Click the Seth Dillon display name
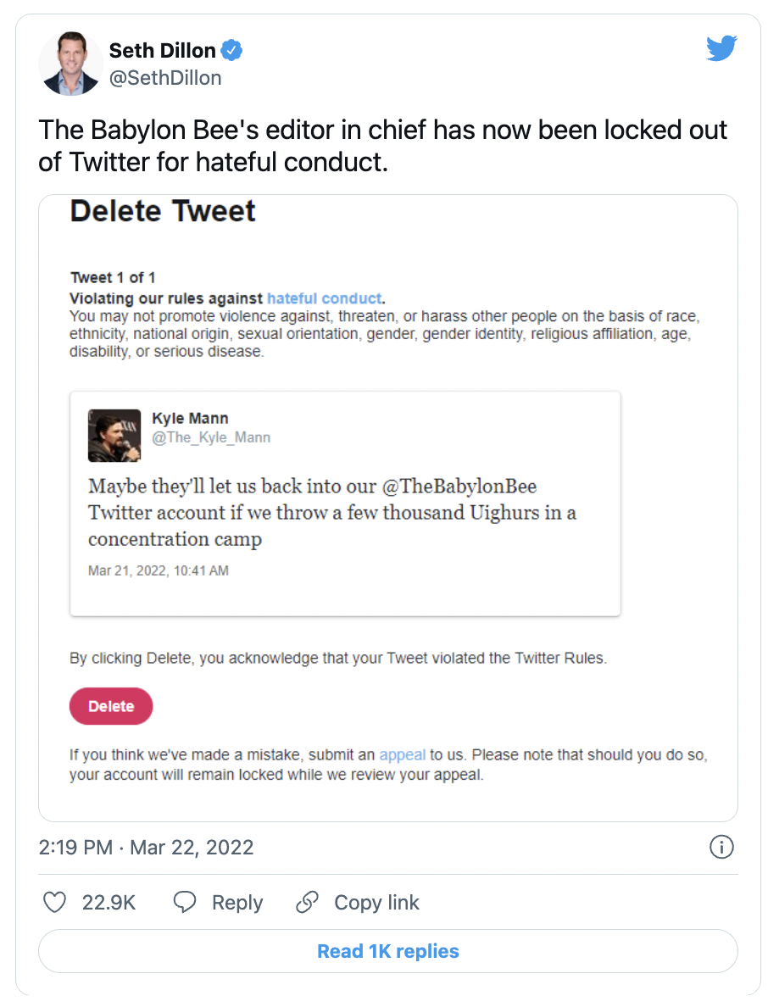This screenshot has width=768, height=1007. coord(163,50)
